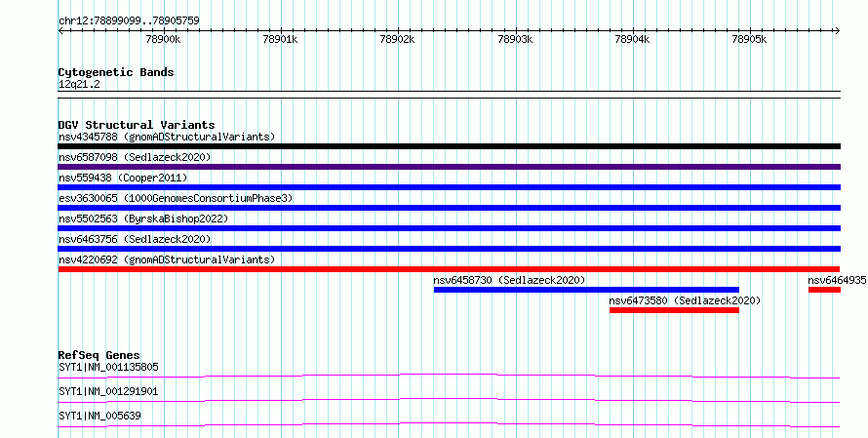Open the nsv4220692 gnomAD variant label
Screen dimensions: 868x438
[x=167, y=259]
